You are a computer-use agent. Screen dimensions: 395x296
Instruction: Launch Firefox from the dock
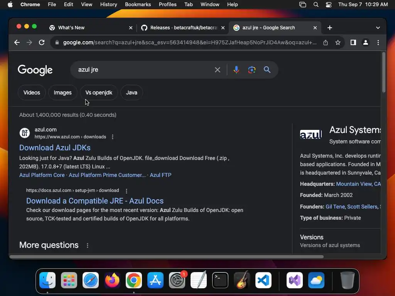click(112, 280)
